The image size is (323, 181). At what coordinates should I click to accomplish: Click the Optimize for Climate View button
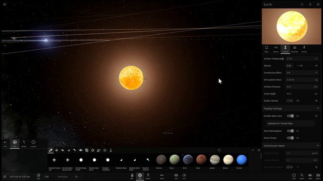coord(290,124)
